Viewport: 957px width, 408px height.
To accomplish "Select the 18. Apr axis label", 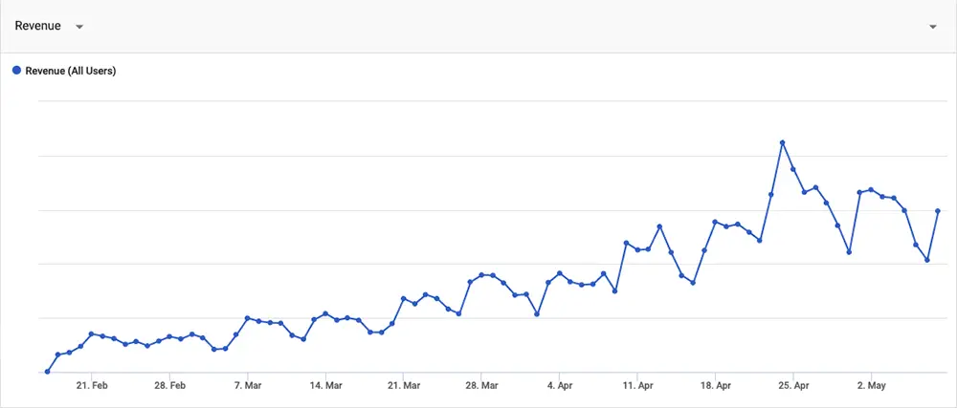I will [715, 385].
